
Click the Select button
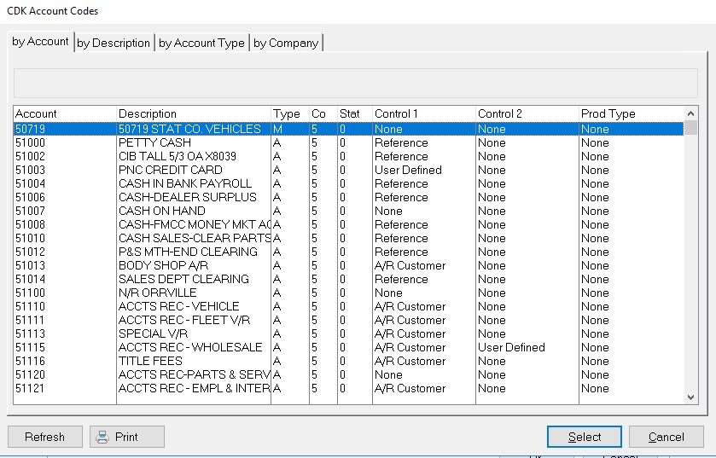point(585,437)
